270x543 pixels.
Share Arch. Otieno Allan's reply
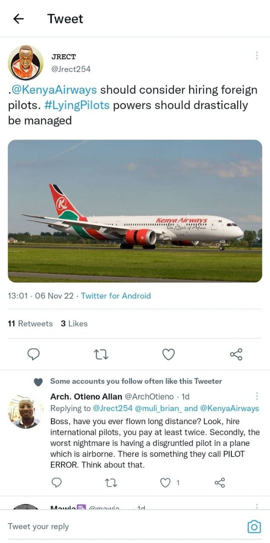coord(219,482)
